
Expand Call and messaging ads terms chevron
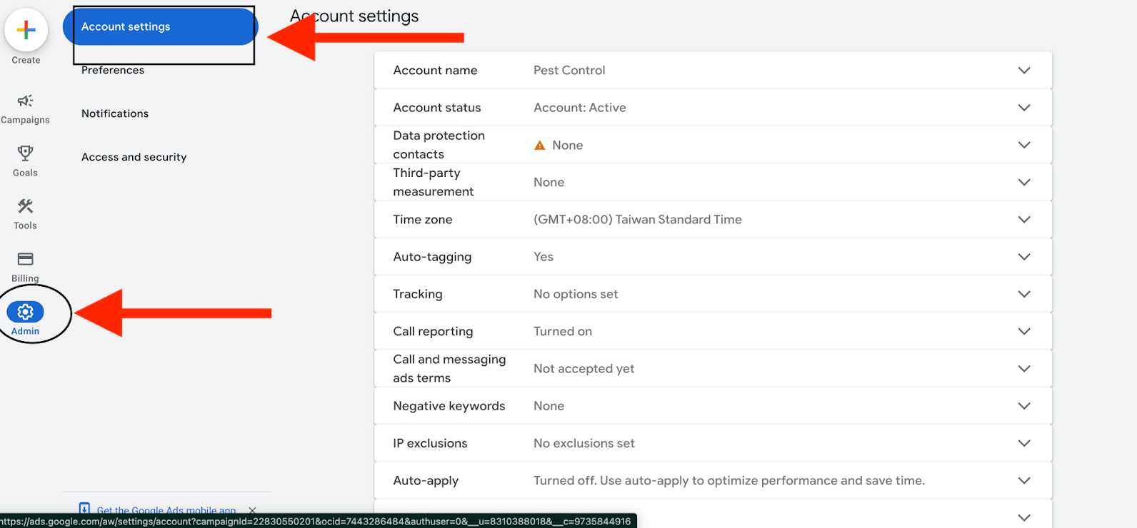1024,368
